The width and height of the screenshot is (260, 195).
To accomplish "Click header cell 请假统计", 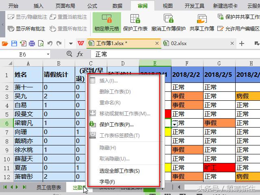I will click(x=59, y=75).
